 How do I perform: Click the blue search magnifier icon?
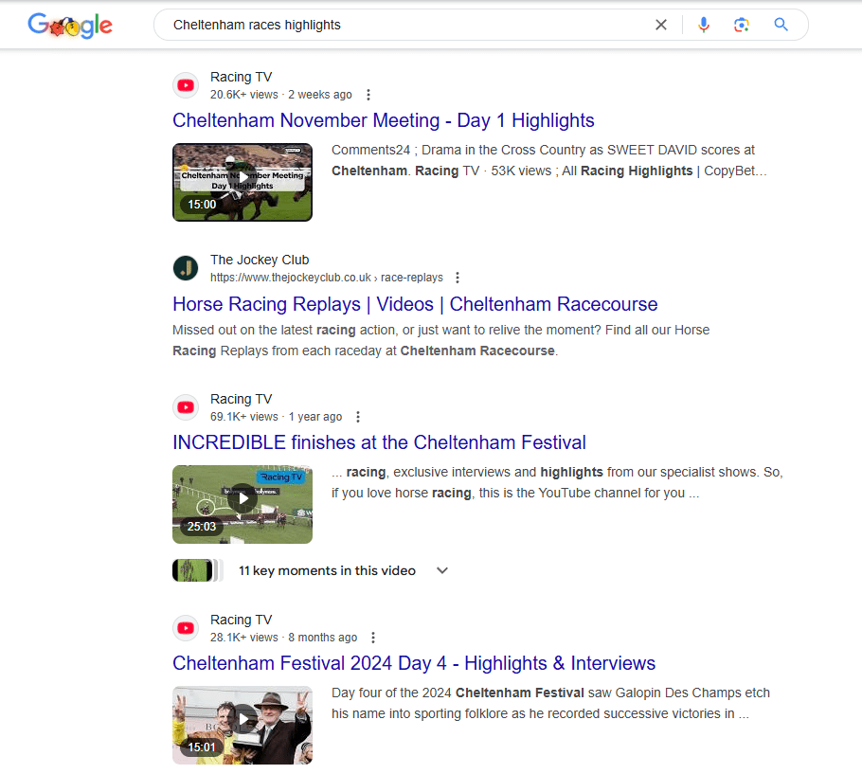[781, 25]
